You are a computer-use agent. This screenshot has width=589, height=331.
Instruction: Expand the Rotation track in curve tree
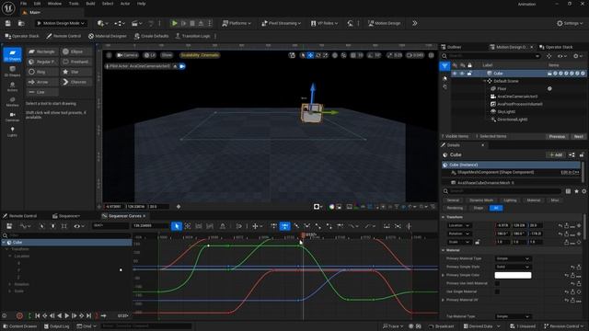10,284
